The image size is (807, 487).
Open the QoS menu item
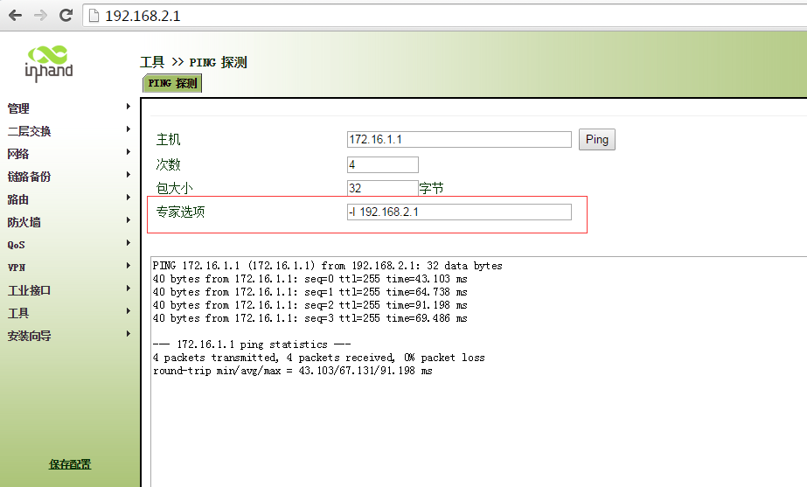[x=17, y=245]
